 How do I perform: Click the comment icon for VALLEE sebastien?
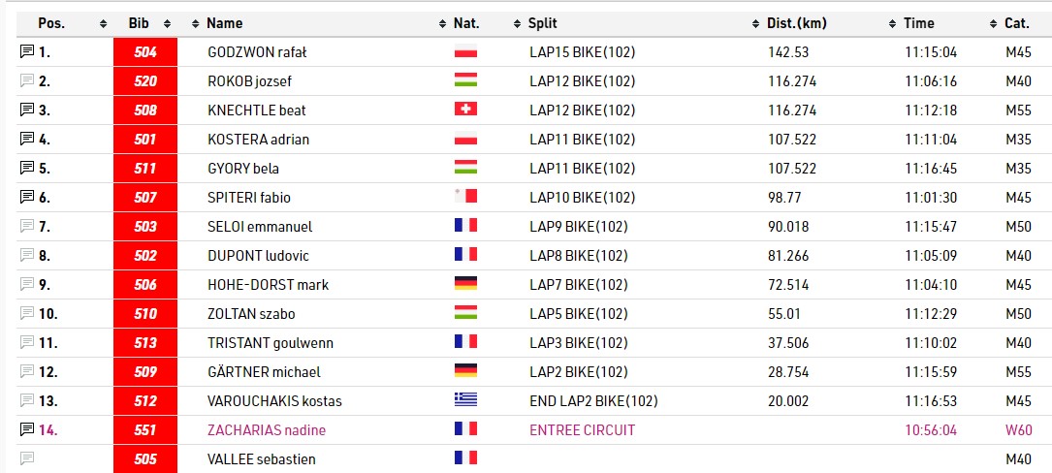[26, 458]
